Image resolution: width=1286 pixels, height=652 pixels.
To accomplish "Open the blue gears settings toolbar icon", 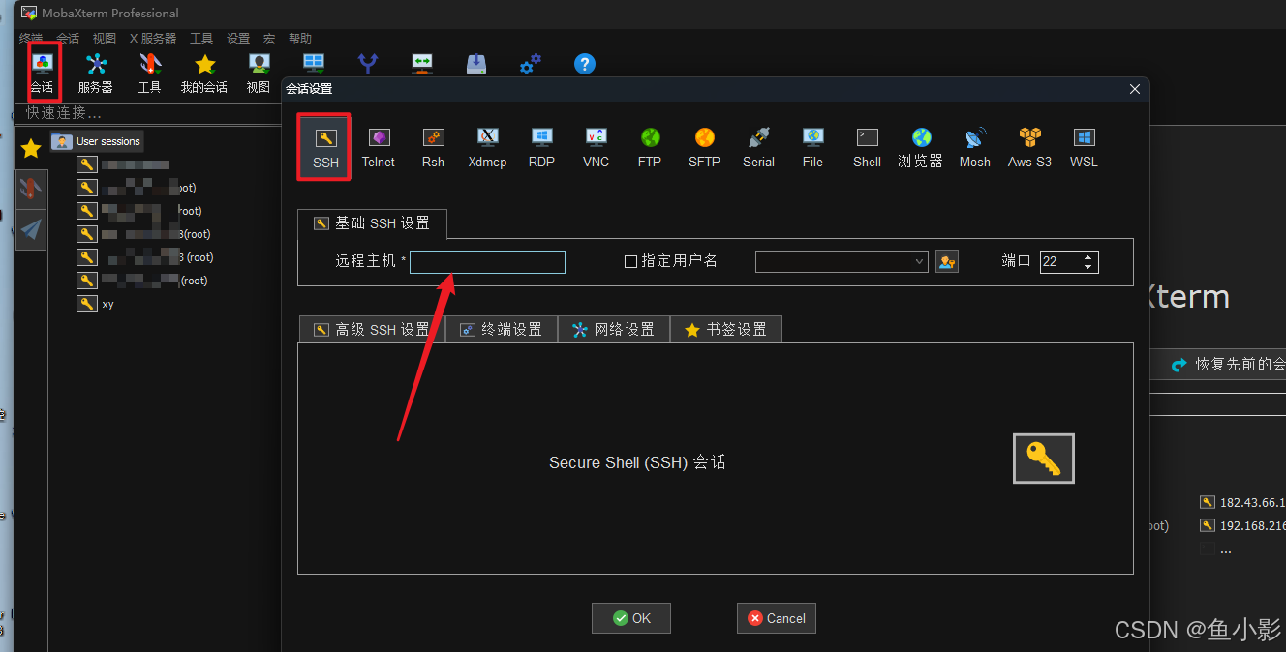I will pyautogui.click(x=530, y=64).
